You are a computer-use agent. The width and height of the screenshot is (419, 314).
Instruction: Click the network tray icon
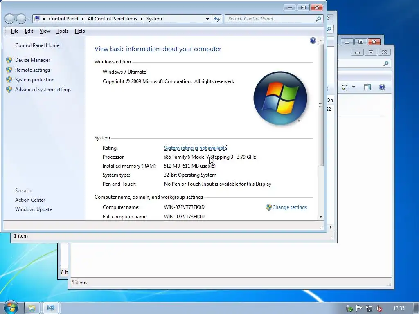[x=369, y=308]
